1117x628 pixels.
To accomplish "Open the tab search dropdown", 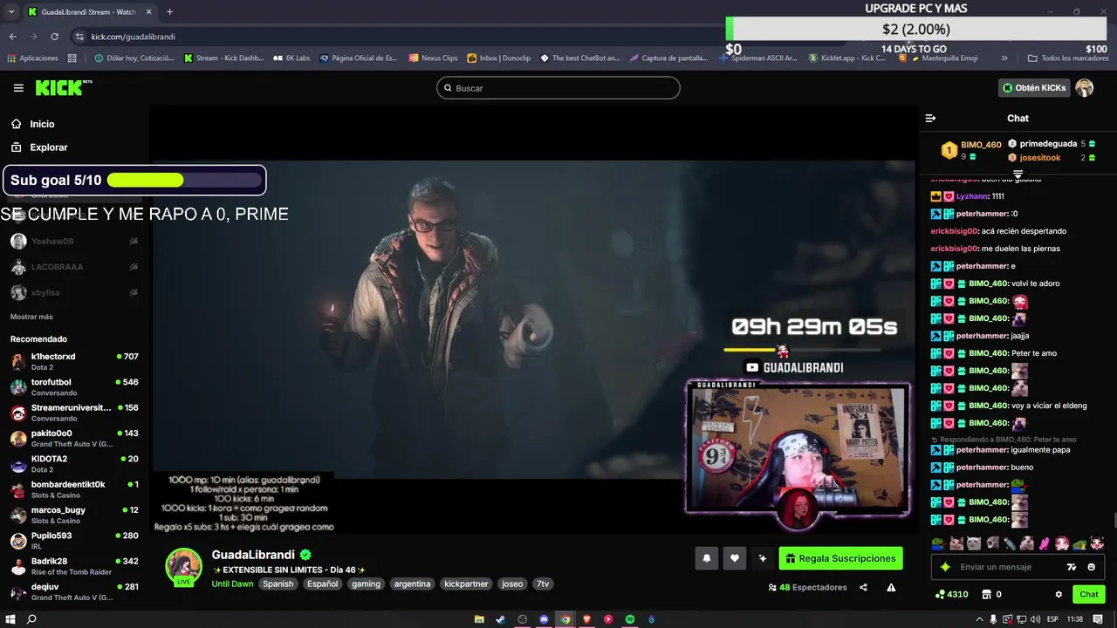I will (x=11, y=12).
